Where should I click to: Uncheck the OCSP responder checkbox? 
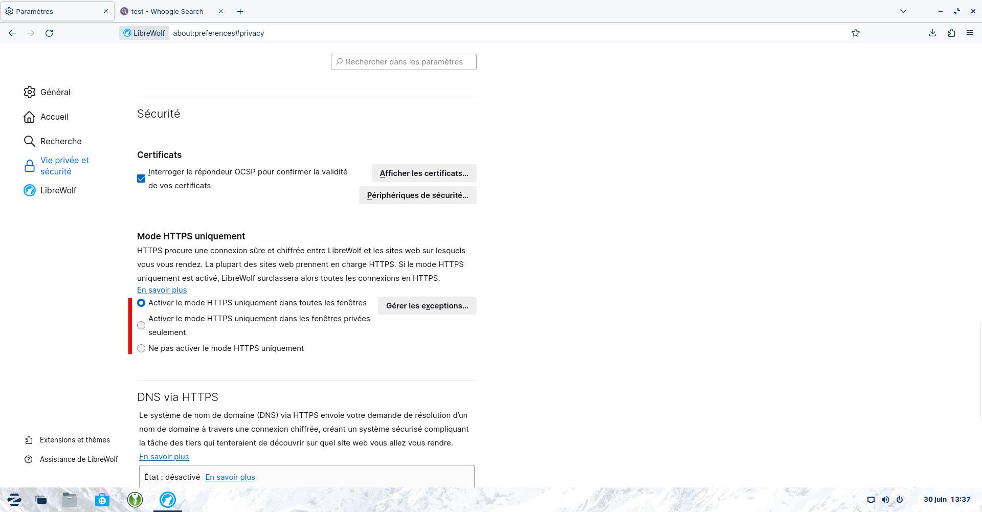(141, 179)
